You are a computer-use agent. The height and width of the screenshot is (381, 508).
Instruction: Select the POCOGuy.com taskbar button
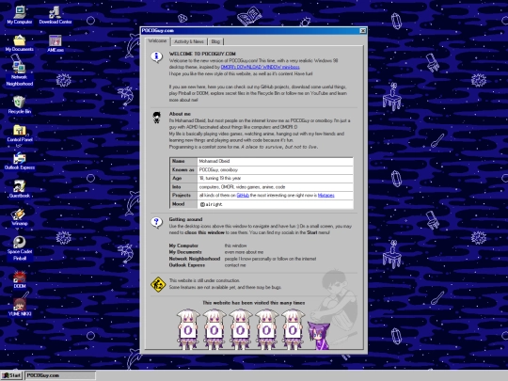pyautogui.click(x=60, y=375)
